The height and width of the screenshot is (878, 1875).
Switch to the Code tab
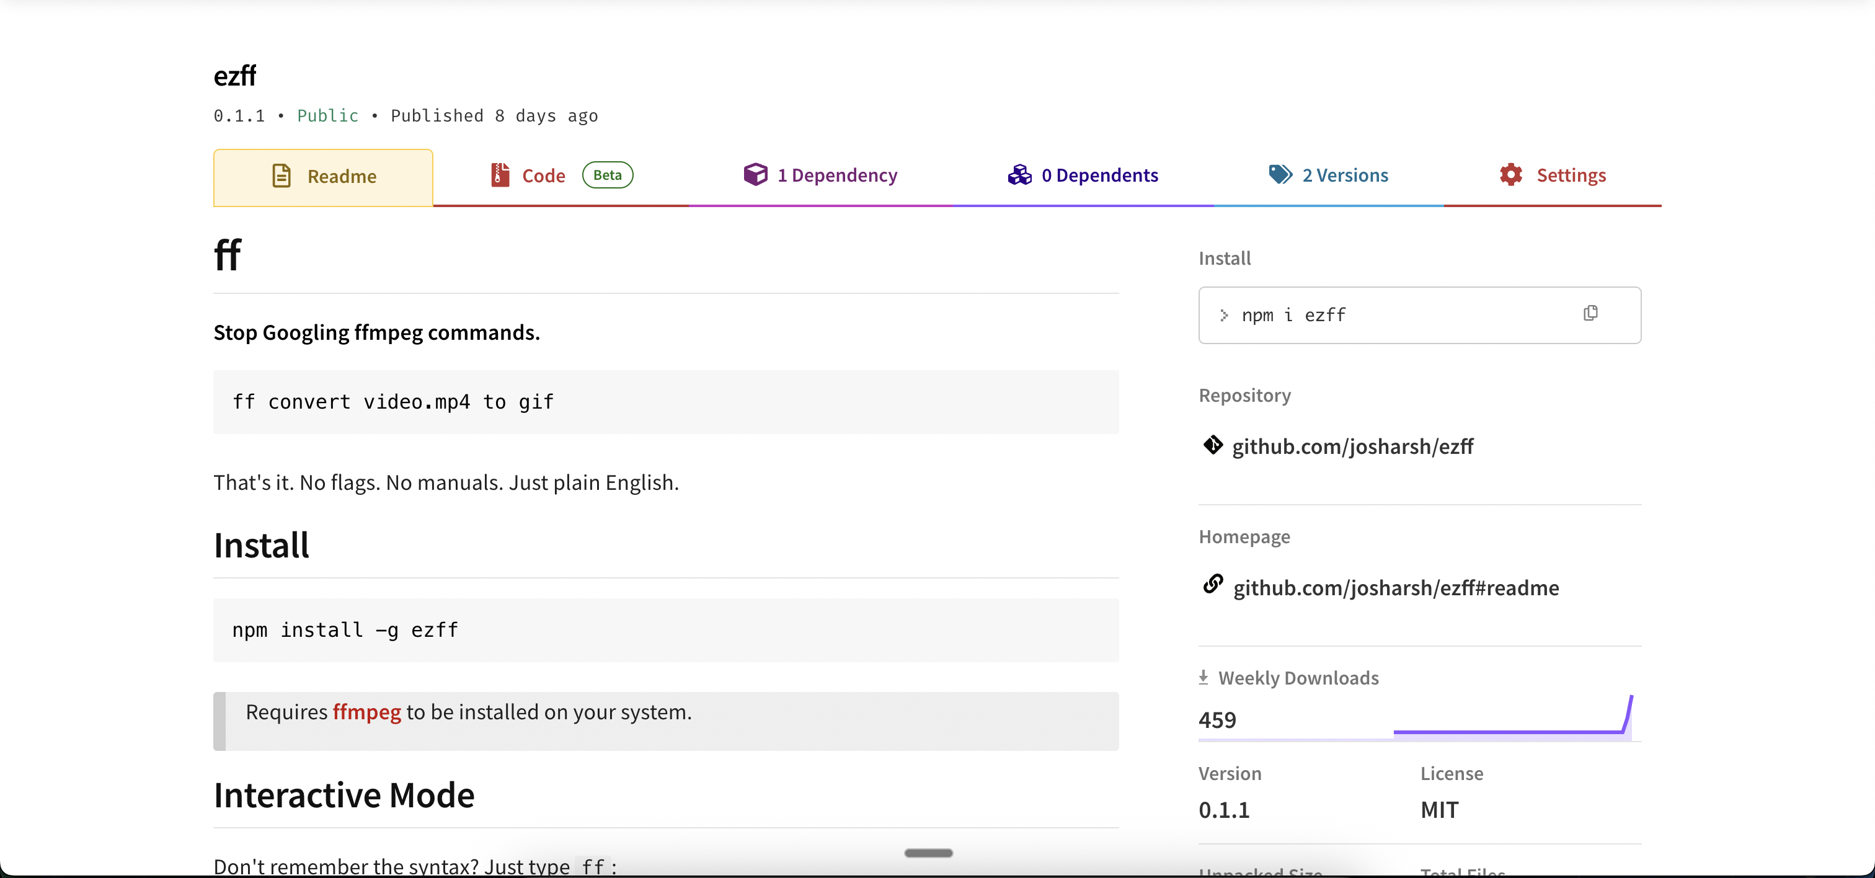544,175
